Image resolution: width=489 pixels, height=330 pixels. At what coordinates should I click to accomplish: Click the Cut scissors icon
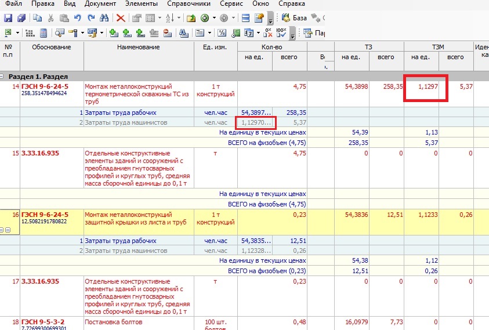[50, 18]
